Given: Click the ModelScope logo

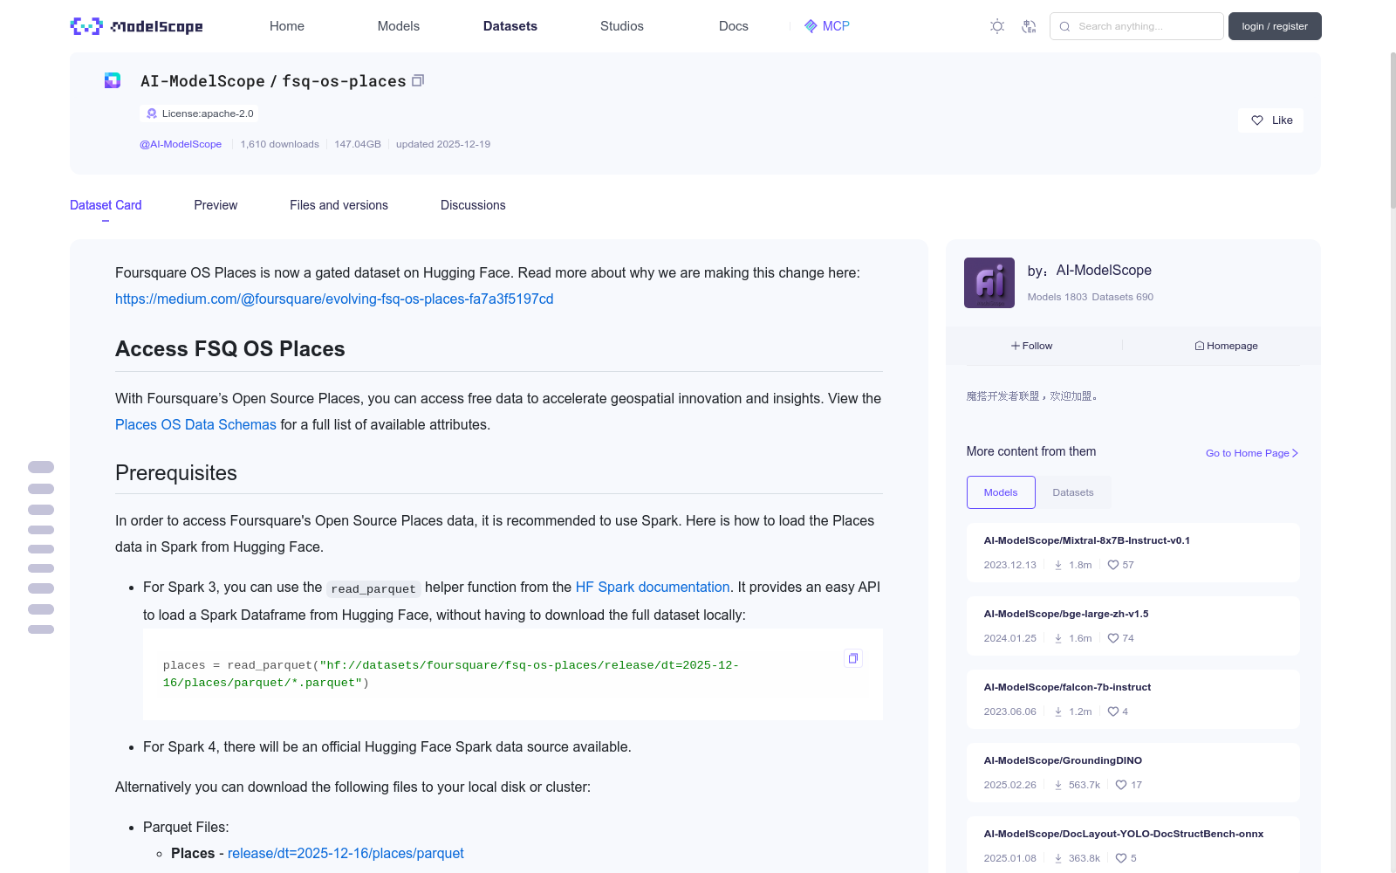Looking at the screenshot, I should pyautogui.click(x=137, y=26).
